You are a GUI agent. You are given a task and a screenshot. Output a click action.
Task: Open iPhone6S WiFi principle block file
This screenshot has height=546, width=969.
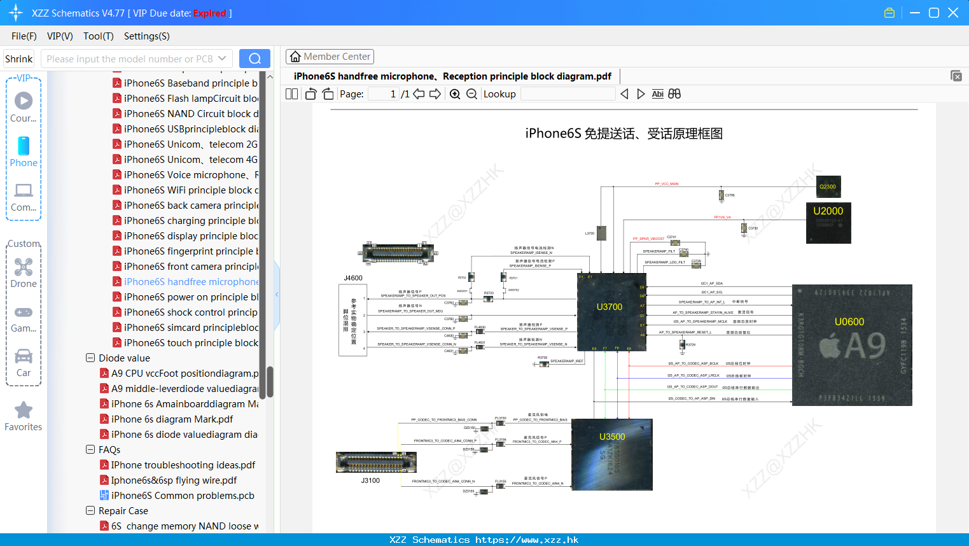(185, 190)
